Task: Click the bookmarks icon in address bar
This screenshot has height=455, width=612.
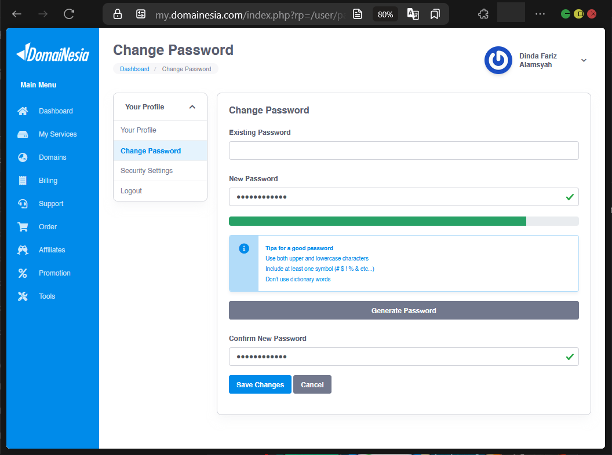Action: [x=435, y=14]
